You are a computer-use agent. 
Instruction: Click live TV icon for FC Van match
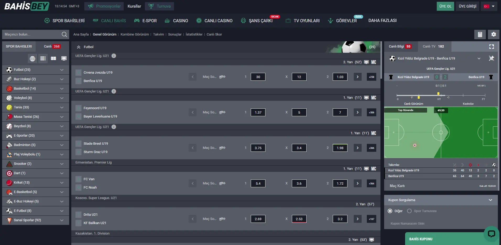(366, 169)
